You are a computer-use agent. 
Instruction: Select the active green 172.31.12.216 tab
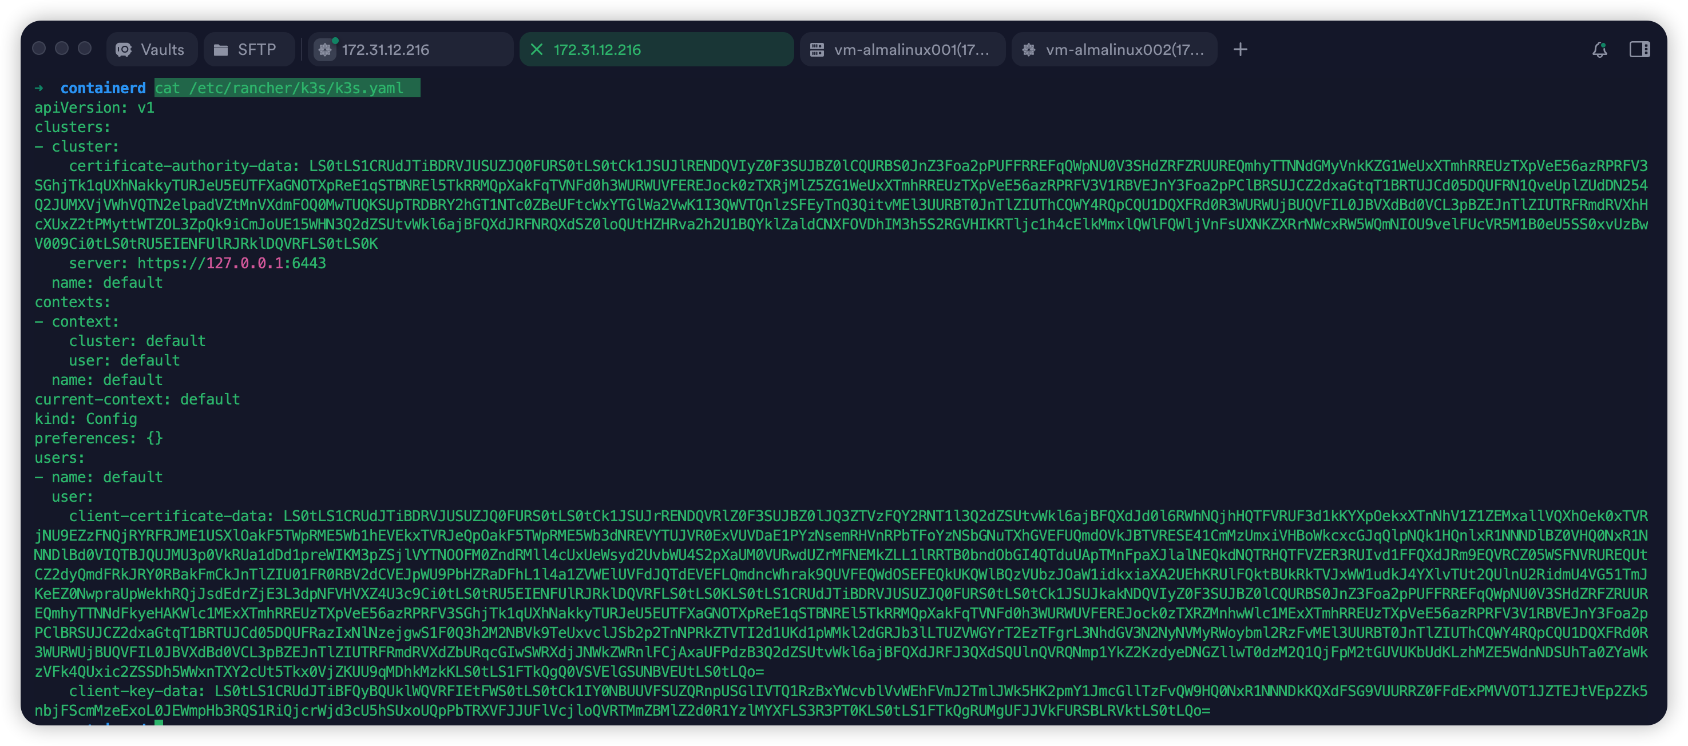656,49
